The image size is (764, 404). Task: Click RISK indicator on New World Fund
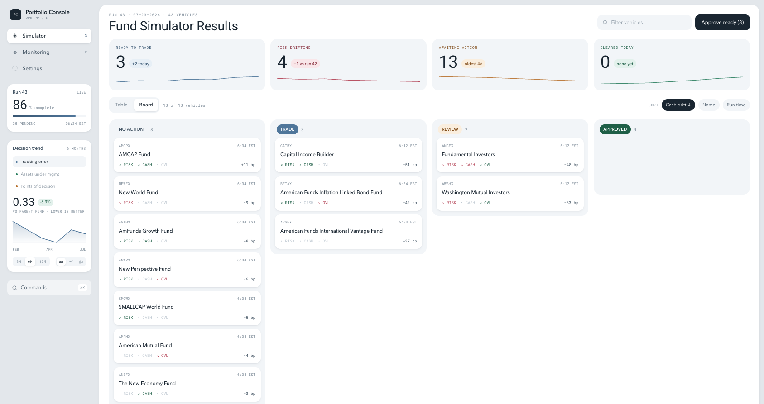(126, 203)
